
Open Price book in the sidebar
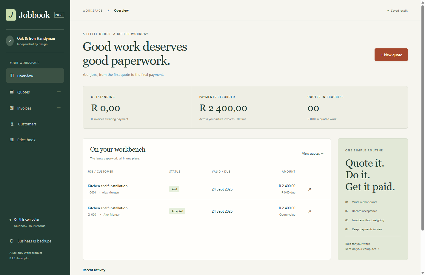click(x=35, y=140)
